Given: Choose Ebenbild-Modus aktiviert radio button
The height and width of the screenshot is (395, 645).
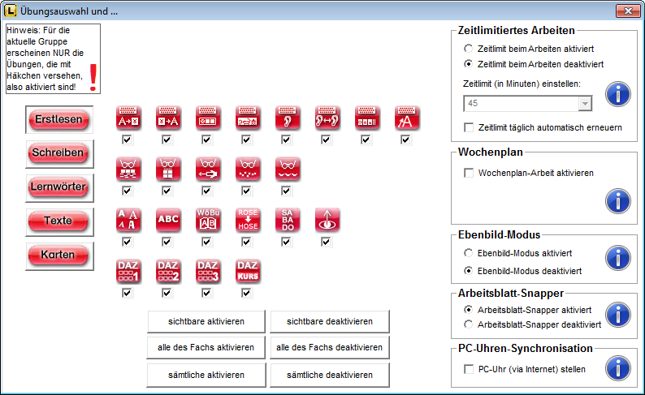Looking at the screenshot, I should coord(468,253).
